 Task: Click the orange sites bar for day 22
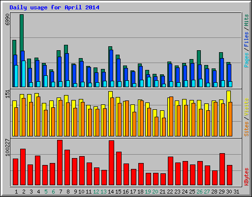point(171,116)
